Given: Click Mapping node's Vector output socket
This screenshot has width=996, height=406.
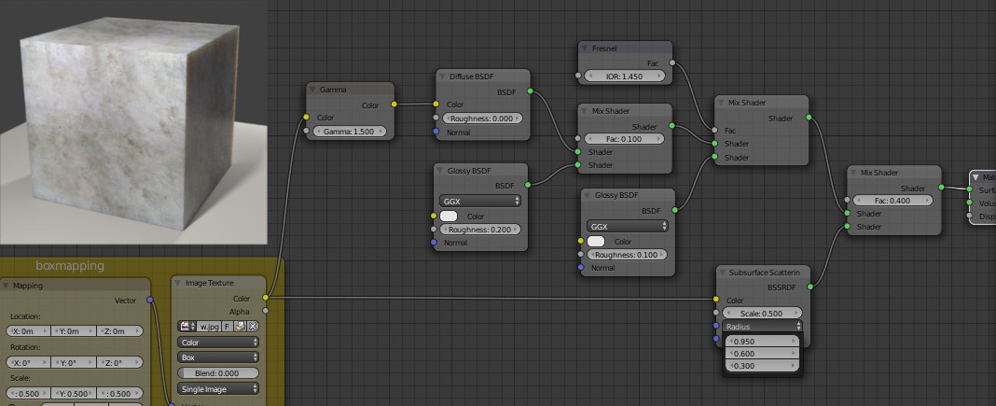Looking at the screenshot, I should [x=150, y=300].
